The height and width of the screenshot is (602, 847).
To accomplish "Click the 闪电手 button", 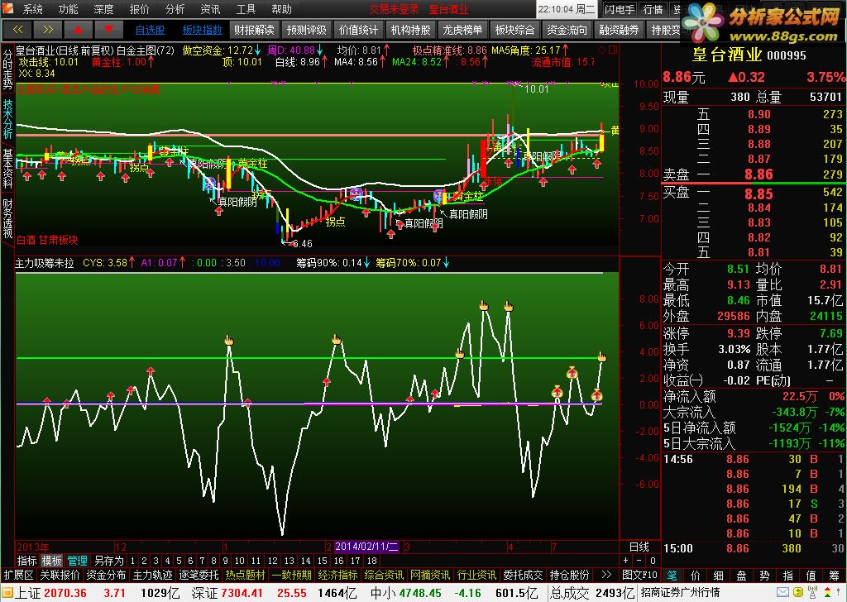I will pos(620,9).
